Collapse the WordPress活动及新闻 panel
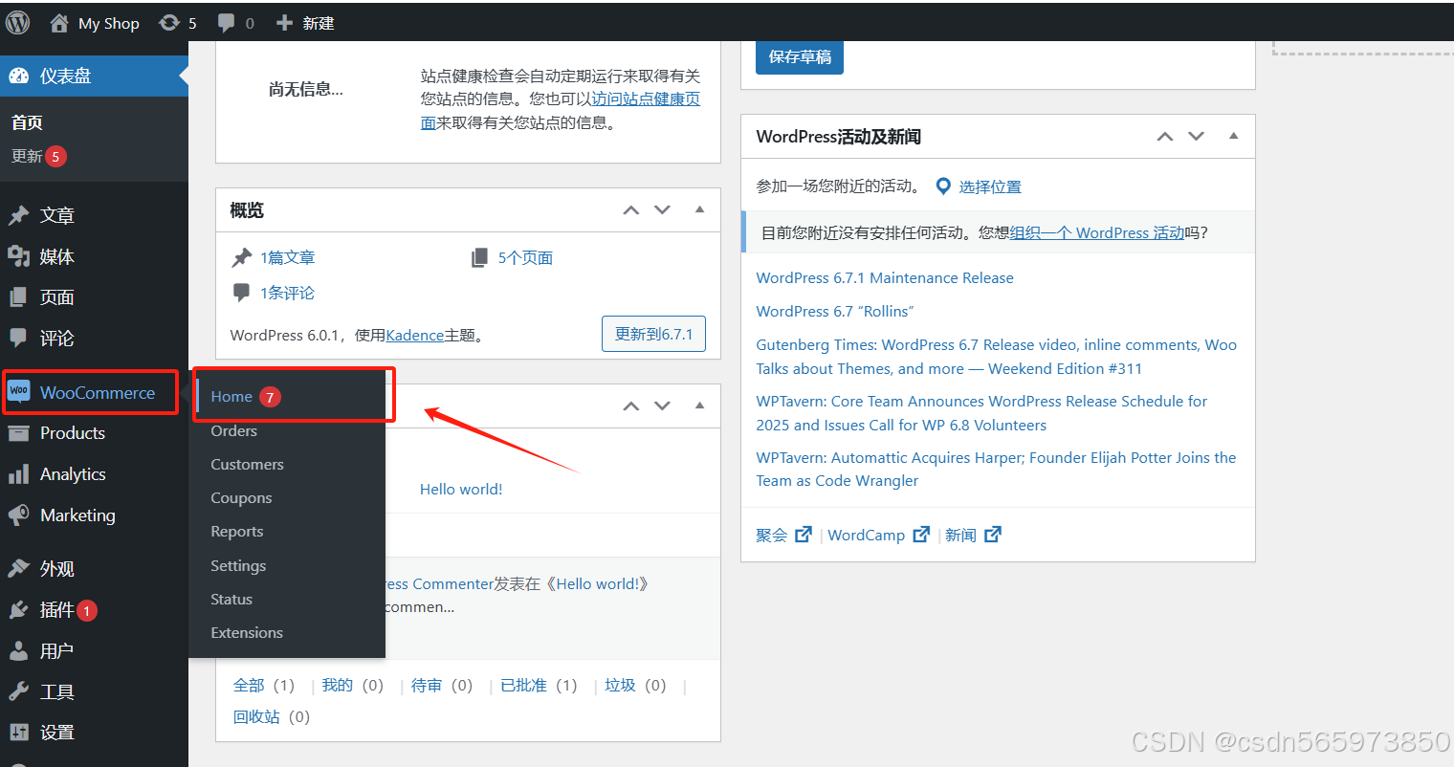1454x767 pixels. pyautogui.click(x=1233, y=136)
